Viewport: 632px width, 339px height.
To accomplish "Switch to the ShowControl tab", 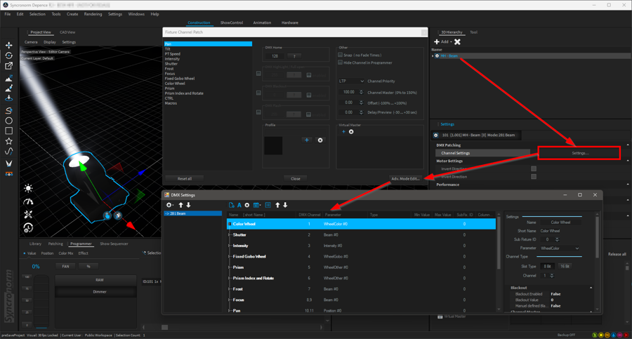I will (x=231, y=22).
